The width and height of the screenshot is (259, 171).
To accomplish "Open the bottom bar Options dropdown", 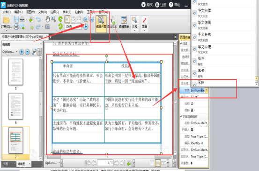I will click(x=52, y=163).
